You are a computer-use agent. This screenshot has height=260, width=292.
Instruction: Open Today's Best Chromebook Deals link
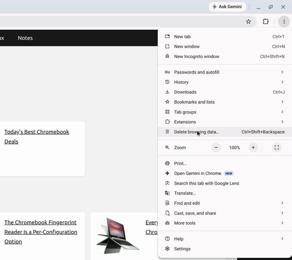[37, 137]
